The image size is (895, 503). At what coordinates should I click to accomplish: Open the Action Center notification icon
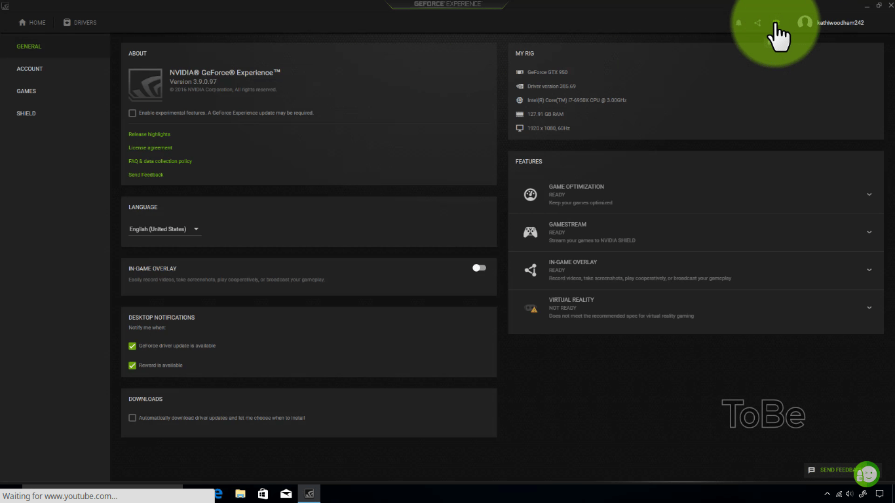coord(881,494)
